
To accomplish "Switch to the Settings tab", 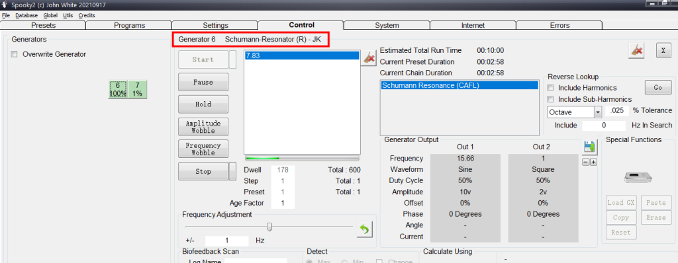I will 215,26.
